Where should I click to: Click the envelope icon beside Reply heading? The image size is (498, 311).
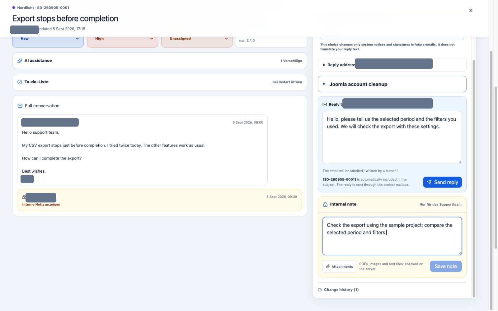pyautogui.click(x=325, y=104)
